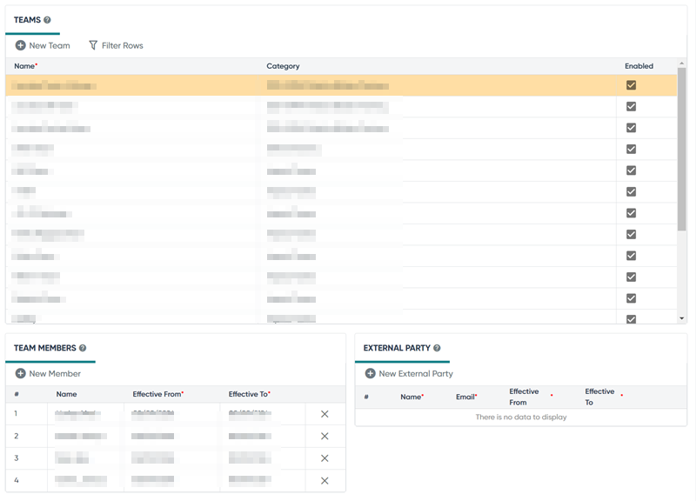Click Name header in External Party table
Image resolution: width=696 pixels, height=501 pixels.
coord(412,397)
